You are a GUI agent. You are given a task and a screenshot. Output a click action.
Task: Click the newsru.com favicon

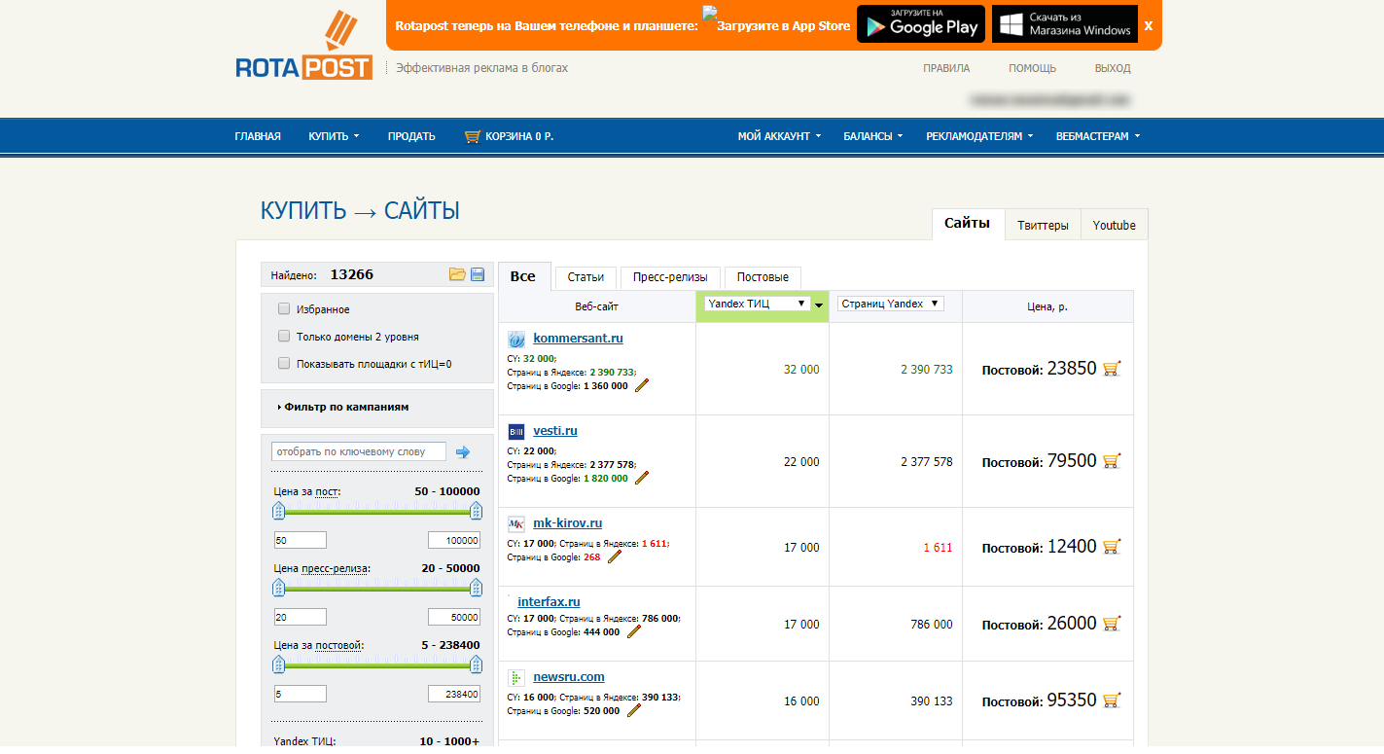click(516, 677)
